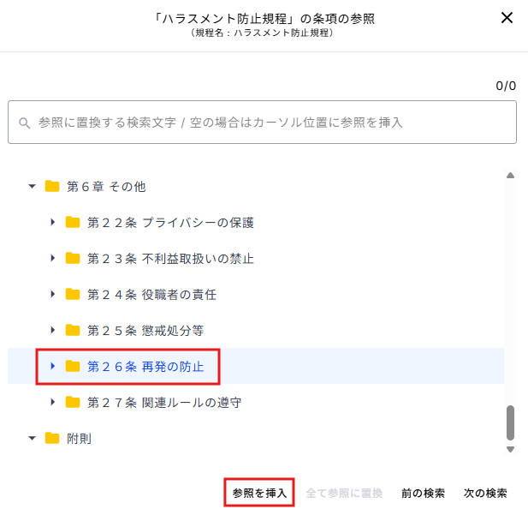Expand the 第26条 再発の防止 node

(x=53, y=366)
